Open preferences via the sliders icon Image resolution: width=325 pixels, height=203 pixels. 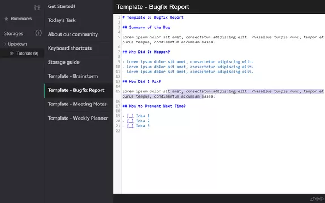click(x=37, y=7)
